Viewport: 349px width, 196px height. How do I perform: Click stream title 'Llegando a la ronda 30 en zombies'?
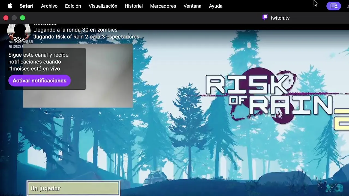[75, 30]
